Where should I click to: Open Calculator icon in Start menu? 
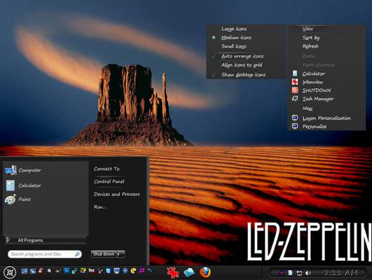(x=11, y=185)
